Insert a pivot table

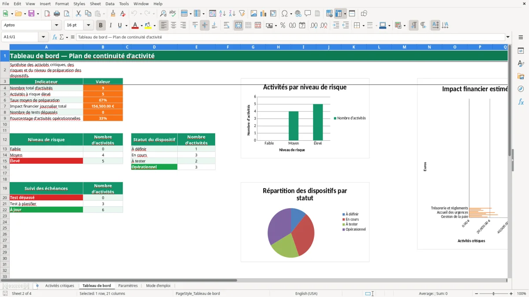coord(273,14)
